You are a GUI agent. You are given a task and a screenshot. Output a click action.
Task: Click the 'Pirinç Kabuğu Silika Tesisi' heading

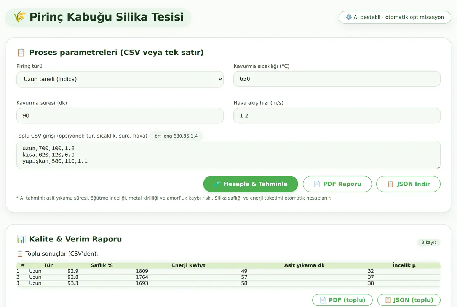(107, 17)
